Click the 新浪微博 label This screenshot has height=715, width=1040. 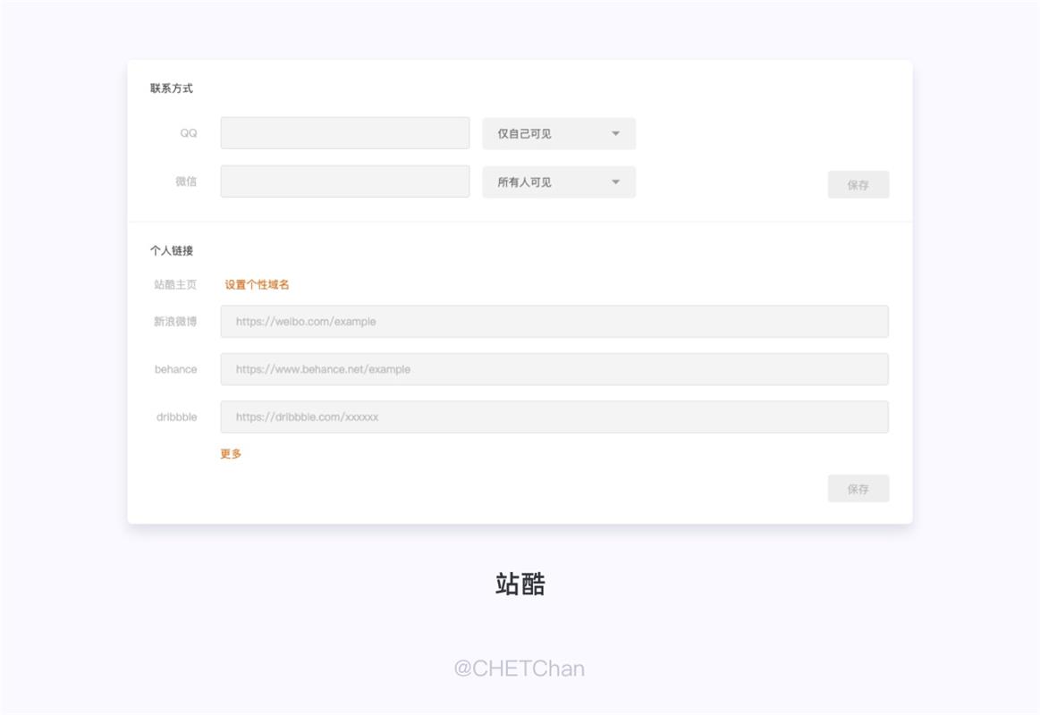[175, 322]
